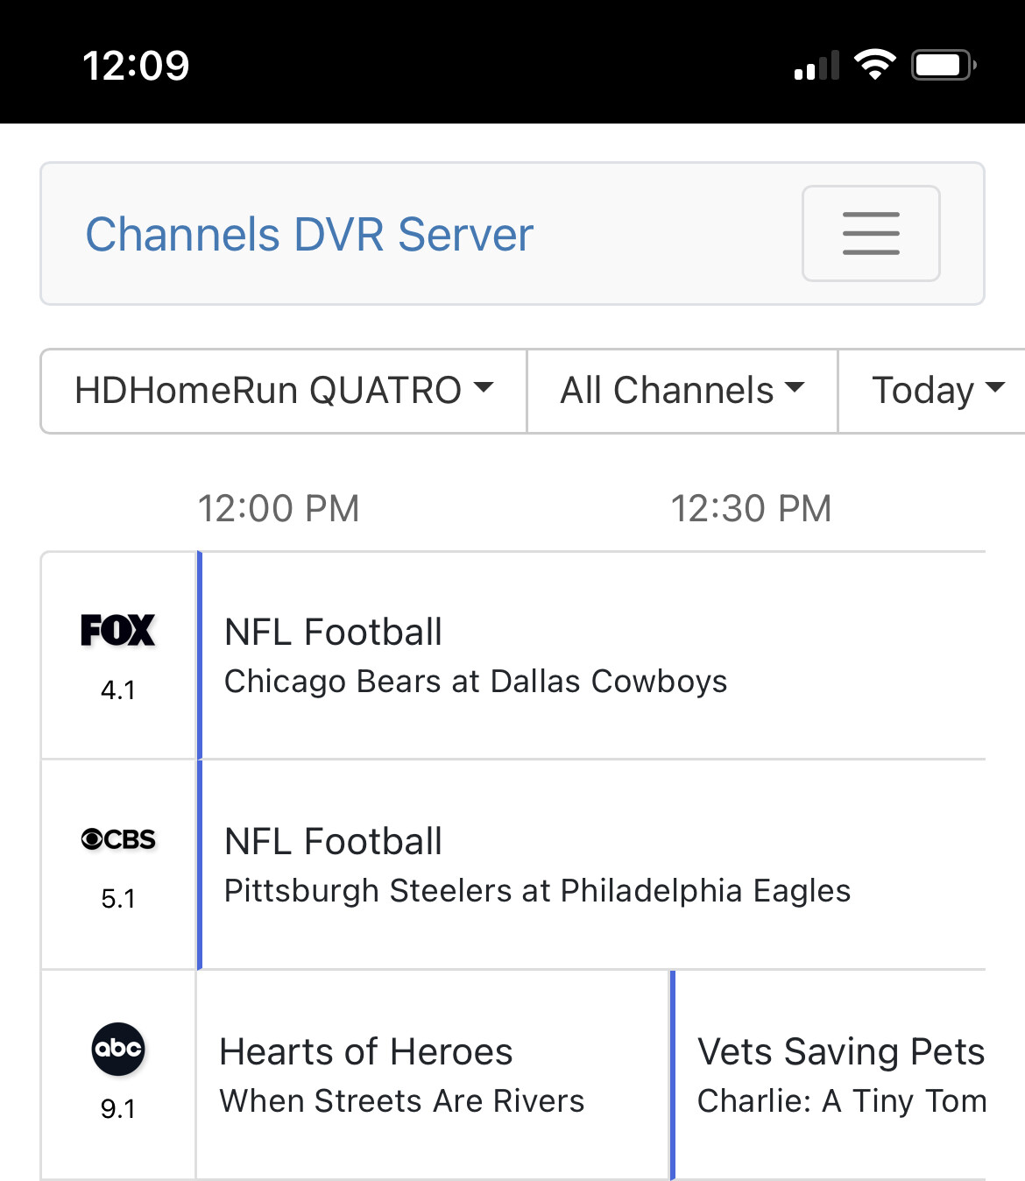Viewport: 1025px width, 1181px height.
Task: Expand the HDHomeRun QUATRO source dropdown
Action: pyautogui.click(x=284, y=391)
